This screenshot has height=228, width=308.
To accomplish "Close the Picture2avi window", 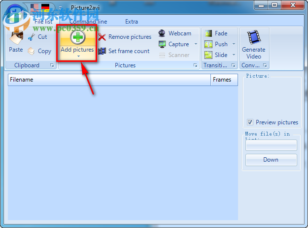I will [x=293, y=5].
